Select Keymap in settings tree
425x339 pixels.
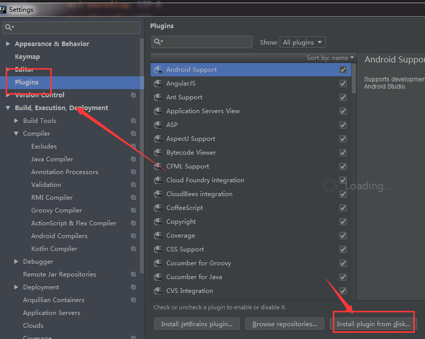(x=27, y=57)
